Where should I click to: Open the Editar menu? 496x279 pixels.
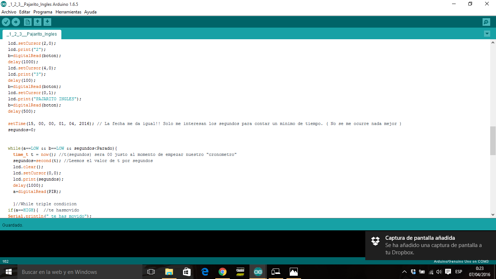click(25, 12)
